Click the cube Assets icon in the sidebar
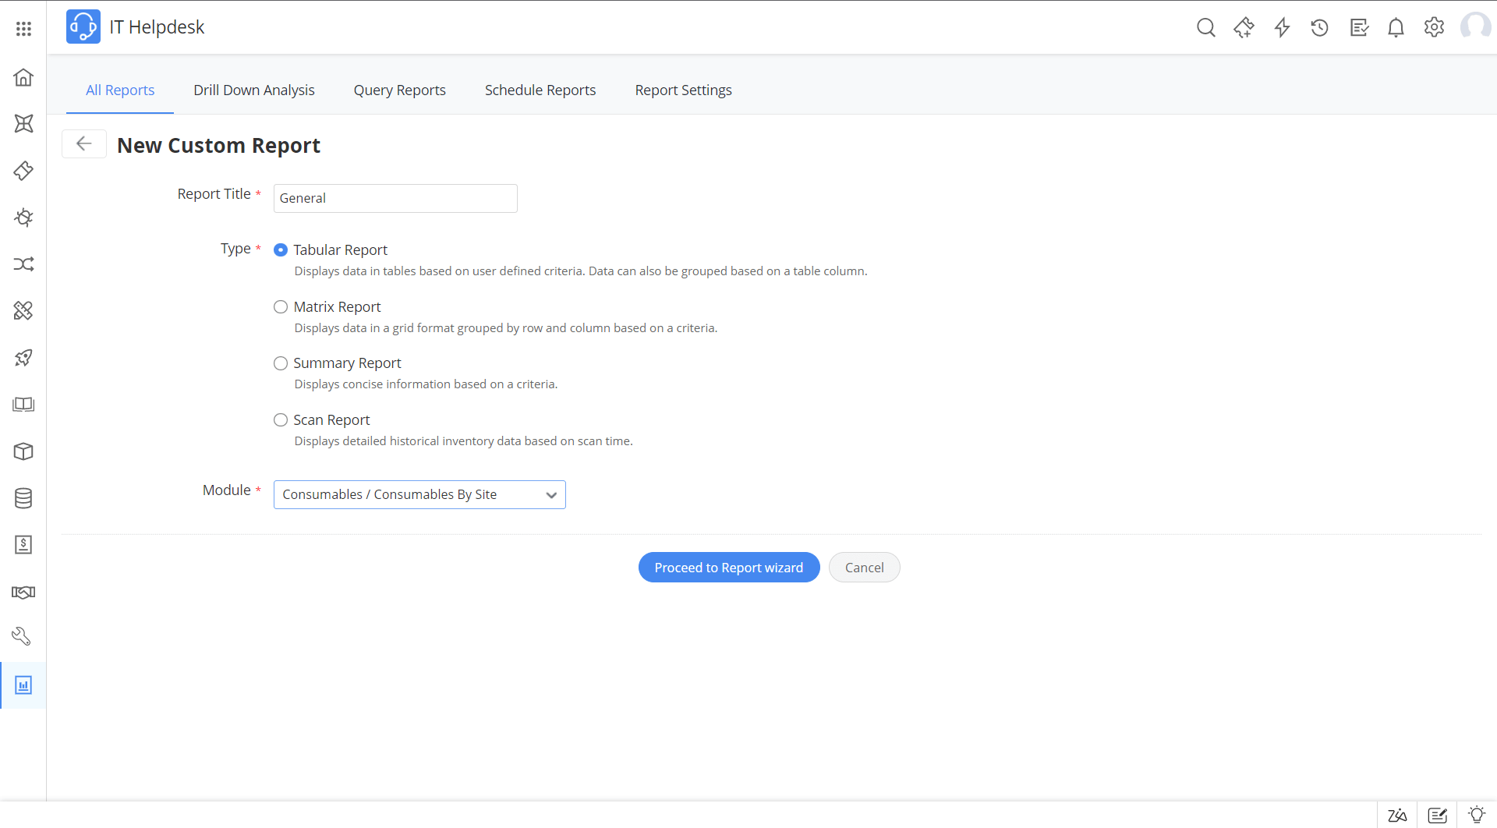Viewport: 1497px width, 828px height. pos(23,451)
